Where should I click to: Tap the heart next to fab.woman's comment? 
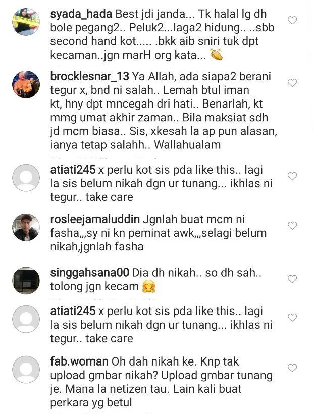click(292, 368)
